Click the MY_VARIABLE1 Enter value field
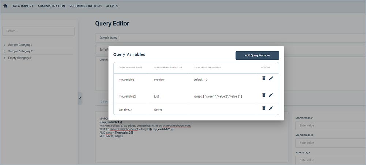Viewport: 366px width, 165px height. pyautogui.click(x=330, y=126)
